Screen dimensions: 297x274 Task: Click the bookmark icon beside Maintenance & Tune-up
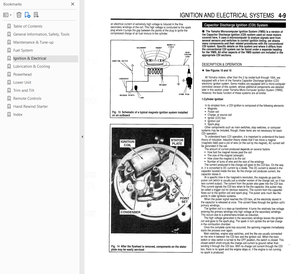pyautogui.click(x=9, y=42)
